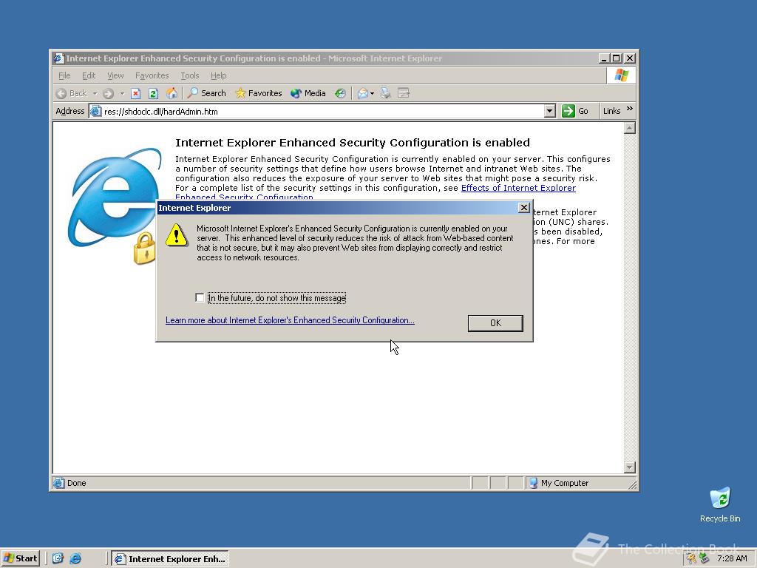Click the IE page icon in title bar
Screen dimensions: 757x568
coord(58,58)
